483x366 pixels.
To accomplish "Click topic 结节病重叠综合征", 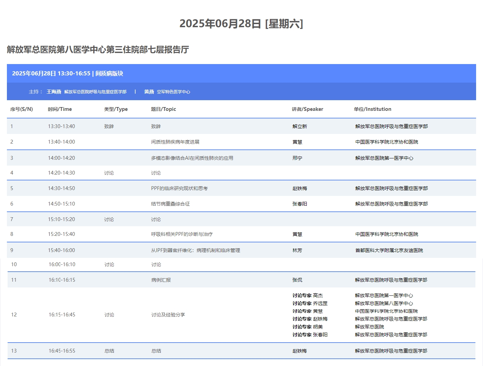I will coord(170,204).
